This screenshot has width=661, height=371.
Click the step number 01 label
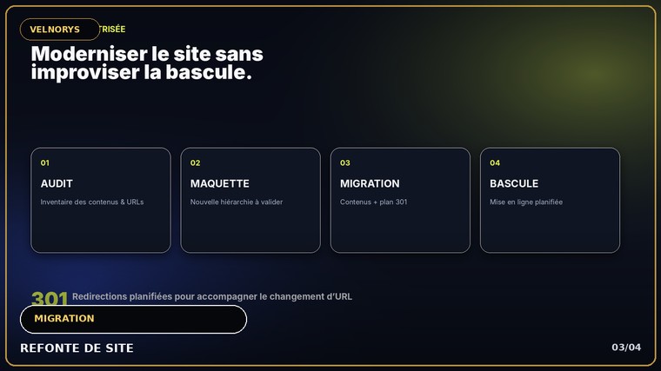44,163
